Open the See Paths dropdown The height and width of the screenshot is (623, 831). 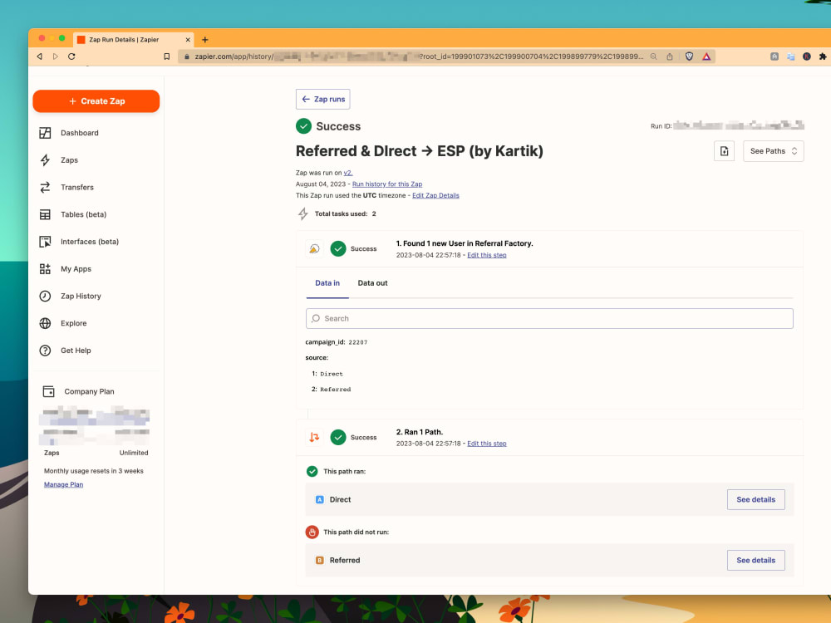pos(773,151)
